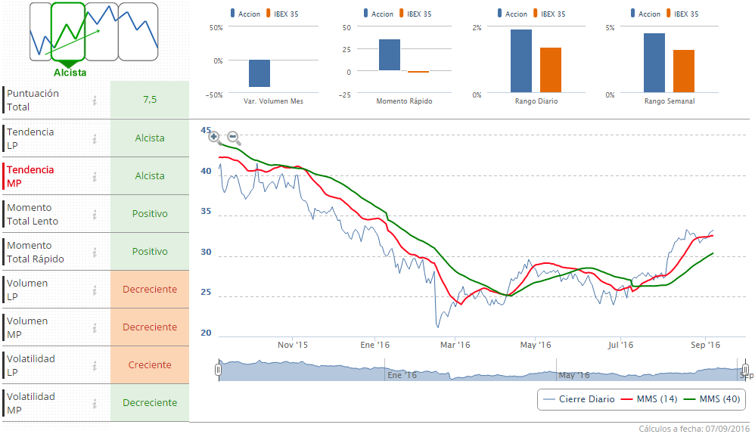Open info icon for Volumen LP

(95, 290)
